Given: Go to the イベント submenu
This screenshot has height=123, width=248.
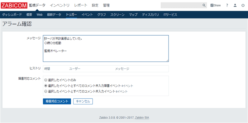Looking at the screenshot, I should tap(87, 15).
